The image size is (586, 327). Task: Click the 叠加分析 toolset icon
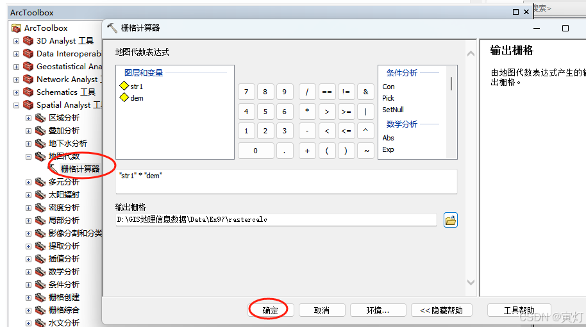tap(40, 130)
